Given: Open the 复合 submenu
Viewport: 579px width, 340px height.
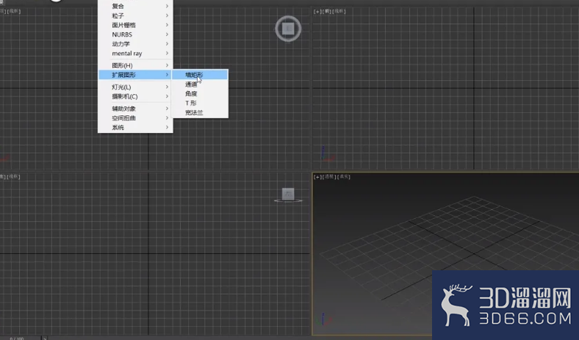Looking at the screenshot, I should [x=135, y=6].
